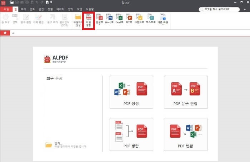Convert PDF using Word로 icon
250x162 pixels.
[x=109, y=19]
